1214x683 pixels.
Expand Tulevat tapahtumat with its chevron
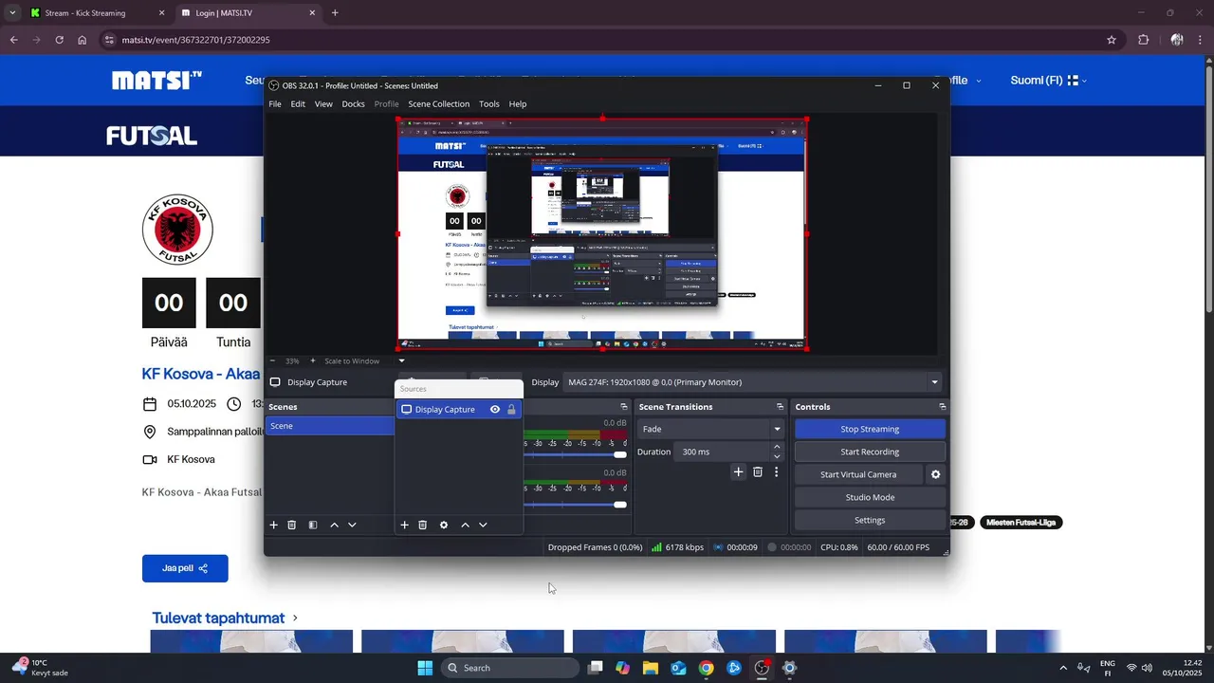(295, 618)
